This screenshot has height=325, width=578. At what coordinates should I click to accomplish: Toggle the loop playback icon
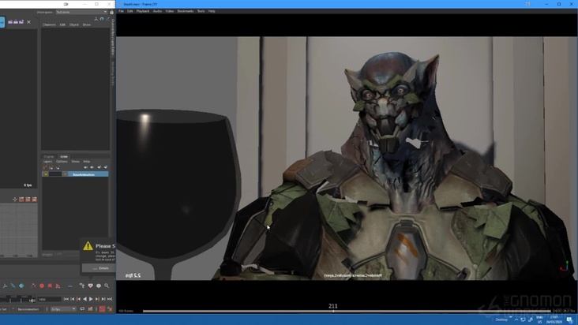82,309
